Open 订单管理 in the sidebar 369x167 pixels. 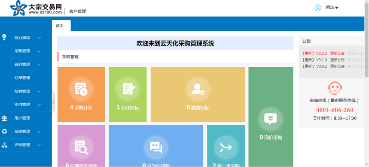(22, 78)
